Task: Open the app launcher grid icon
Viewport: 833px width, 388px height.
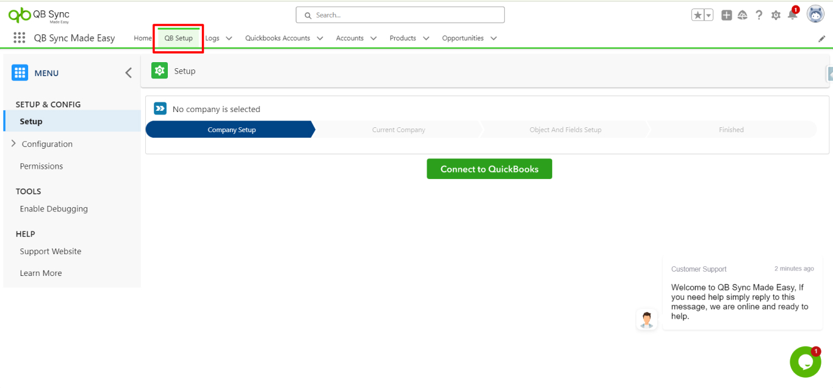Action: [x=20, y=38]
